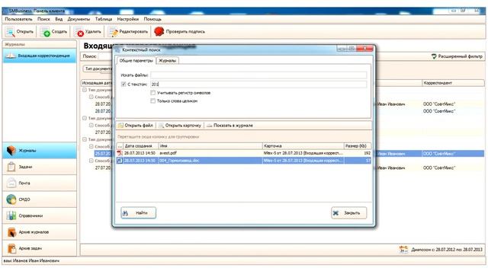This screenshot has width=488, height=274.
Task: Collapse the first Способ subgroup
Action: click(x=91, y=97)
